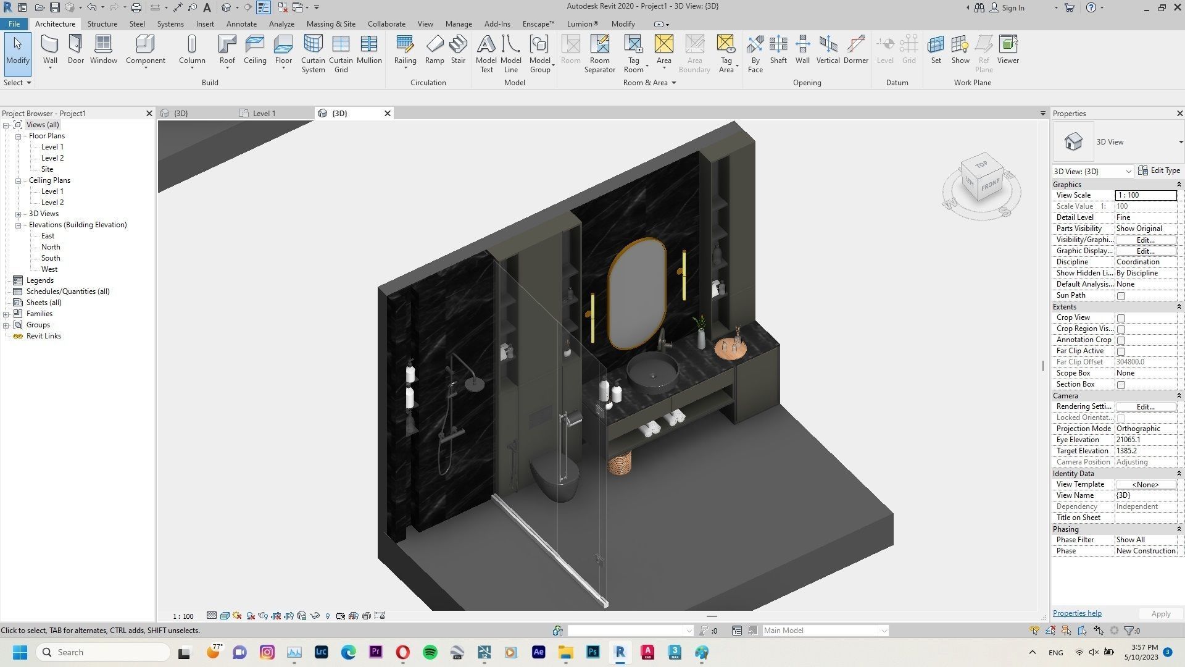Click the Set work plane icon
This screenshot has width=1185, height=667.
[x=936, y=50]
